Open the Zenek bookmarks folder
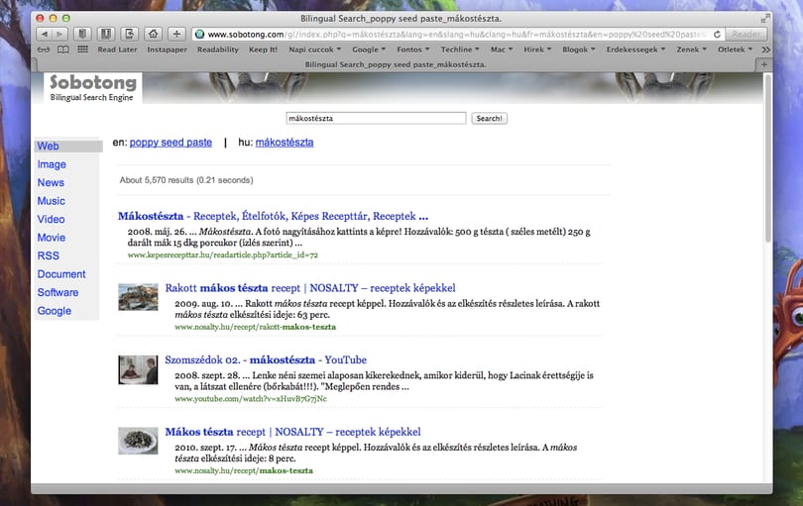 [691, 50]
